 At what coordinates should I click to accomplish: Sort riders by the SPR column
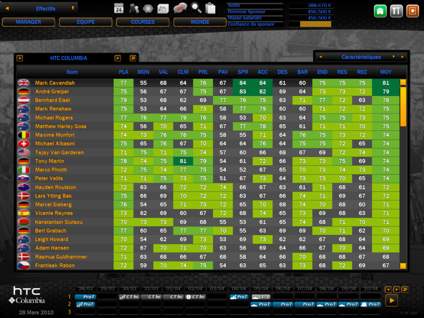243,72
